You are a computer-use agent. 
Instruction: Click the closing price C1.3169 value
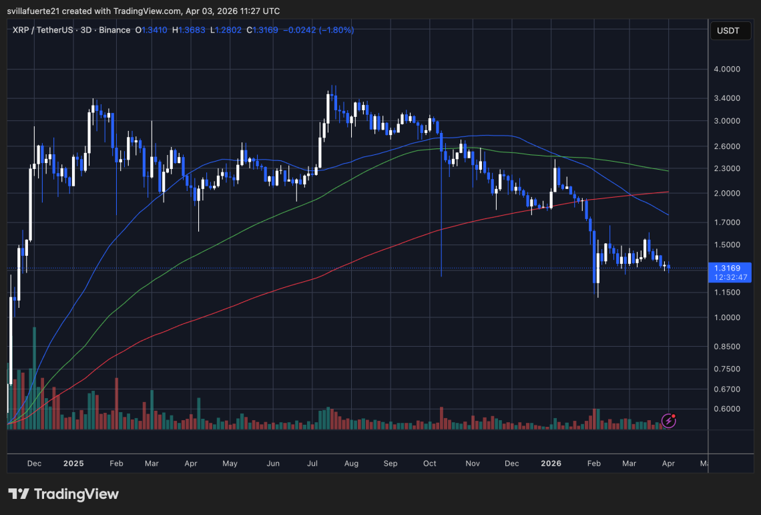point(262,30)
